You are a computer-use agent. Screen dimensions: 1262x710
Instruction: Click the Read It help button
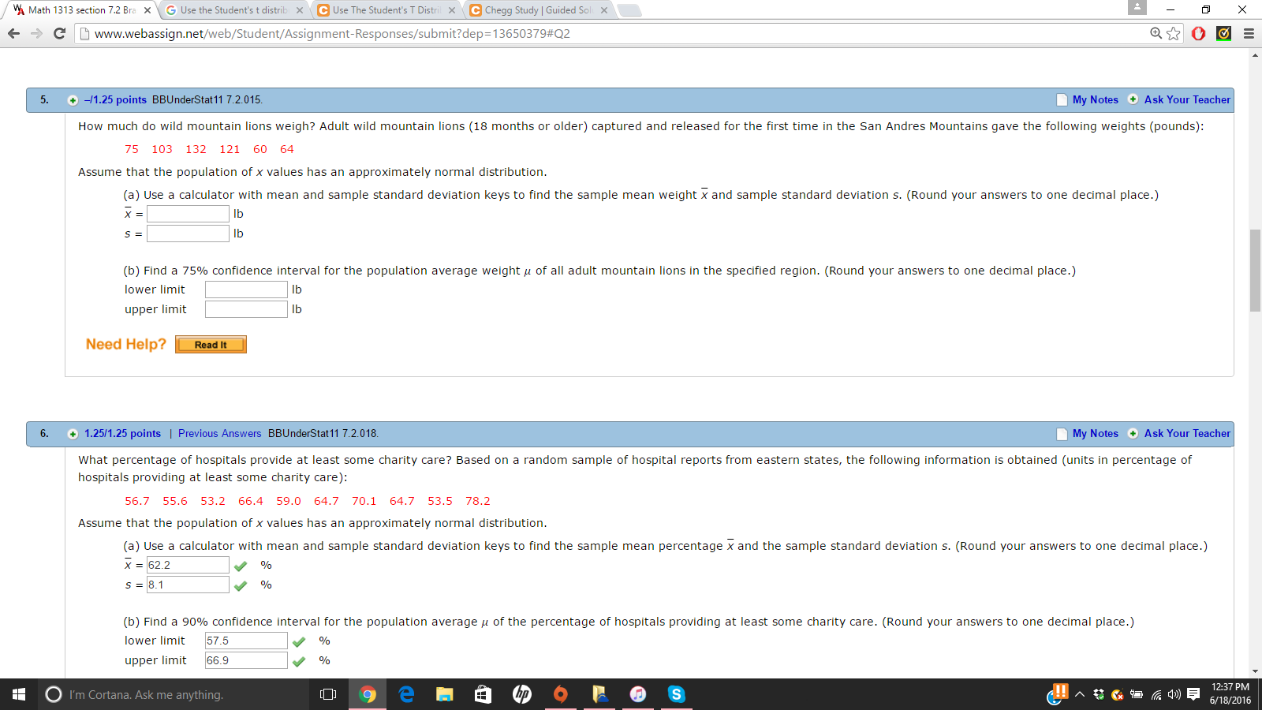pyautogui.click(x=210, y=344)
